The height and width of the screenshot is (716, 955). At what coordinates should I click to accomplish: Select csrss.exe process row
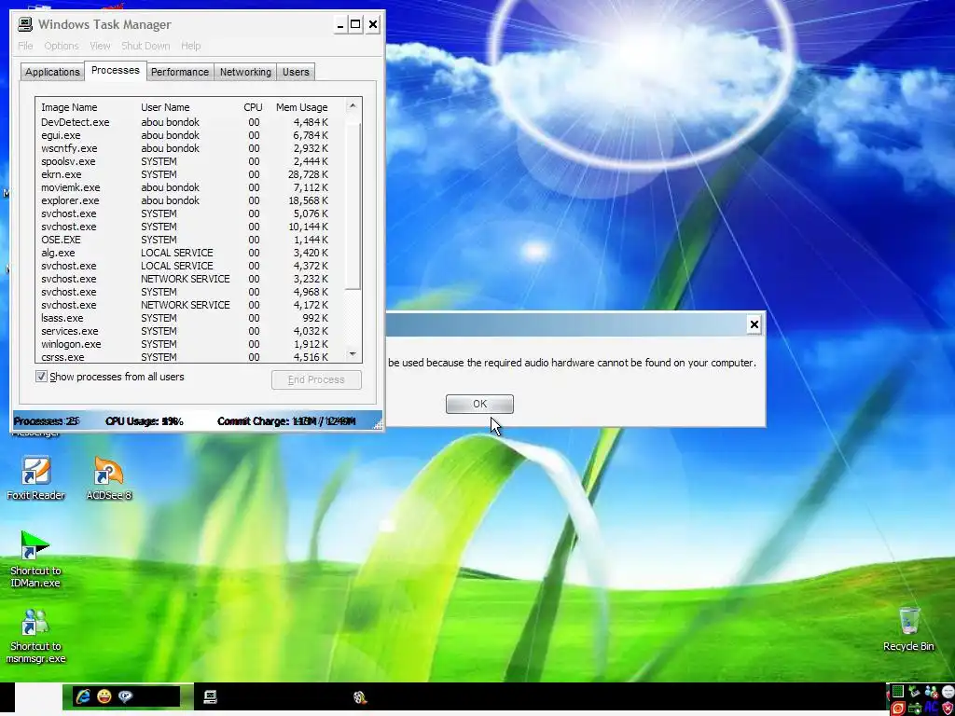190,357
